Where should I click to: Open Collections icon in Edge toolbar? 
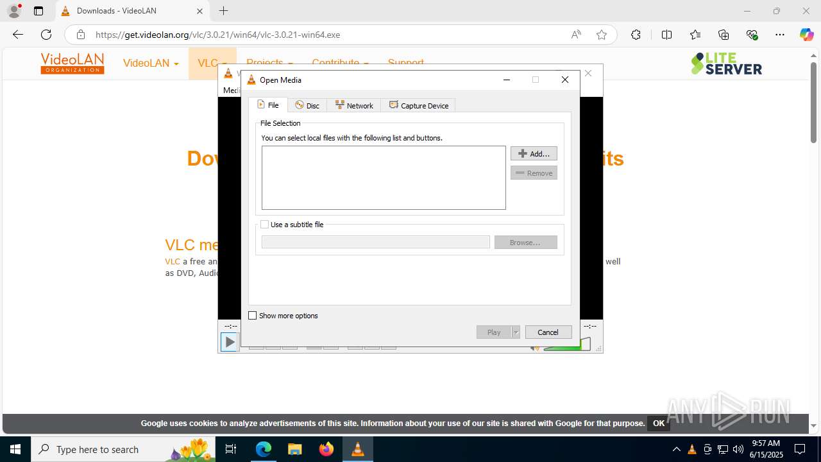724,35
